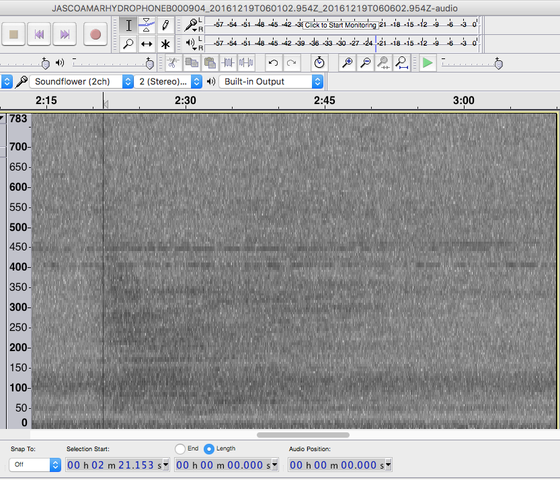
Task: Select the Length radio button
Action: tap(208, 448)
